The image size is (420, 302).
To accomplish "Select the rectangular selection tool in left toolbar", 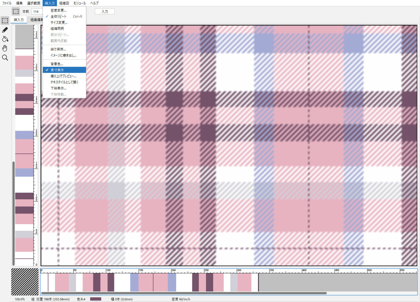I will [x=5, y=21].
